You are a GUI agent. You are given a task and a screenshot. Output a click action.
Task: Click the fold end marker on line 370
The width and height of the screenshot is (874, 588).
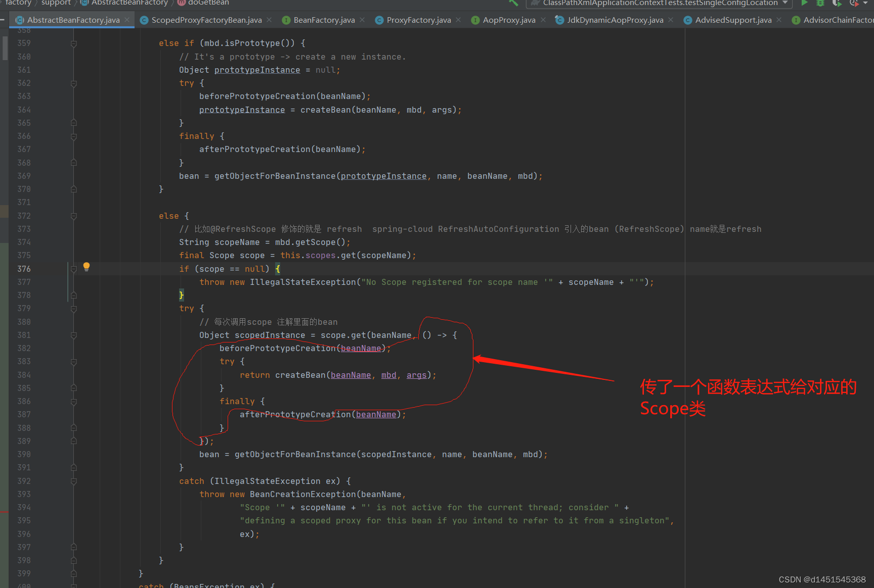(x=74, y=189)
